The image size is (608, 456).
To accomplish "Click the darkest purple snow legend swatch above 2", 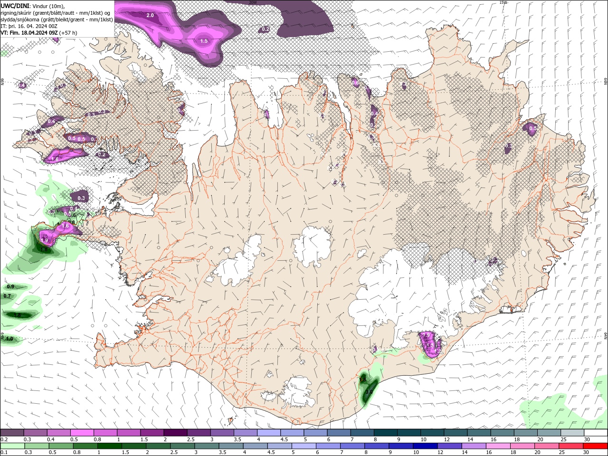I will [175, 433].
